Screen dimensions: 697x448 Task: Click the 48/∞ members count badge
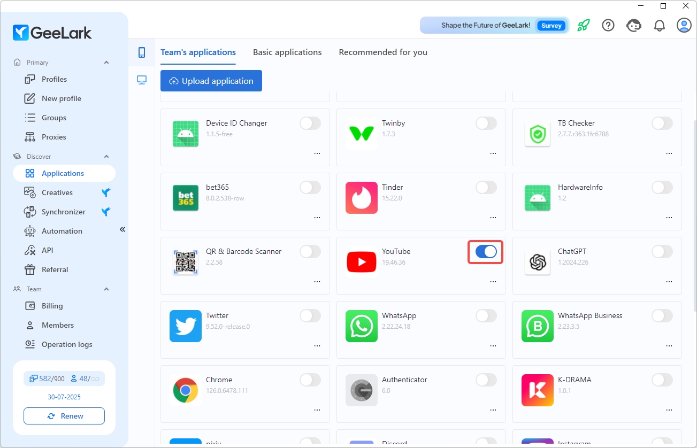click(85, 379)
